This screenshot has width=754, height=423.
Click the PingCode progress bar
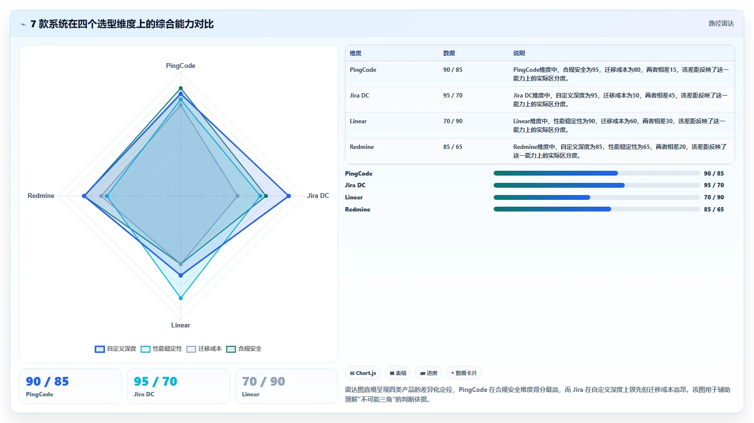point(597,173)
